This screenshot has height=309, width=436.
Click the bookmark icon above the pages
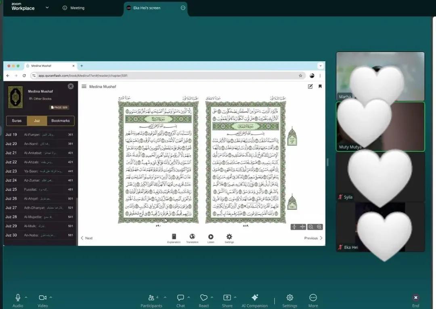point(320,86)
